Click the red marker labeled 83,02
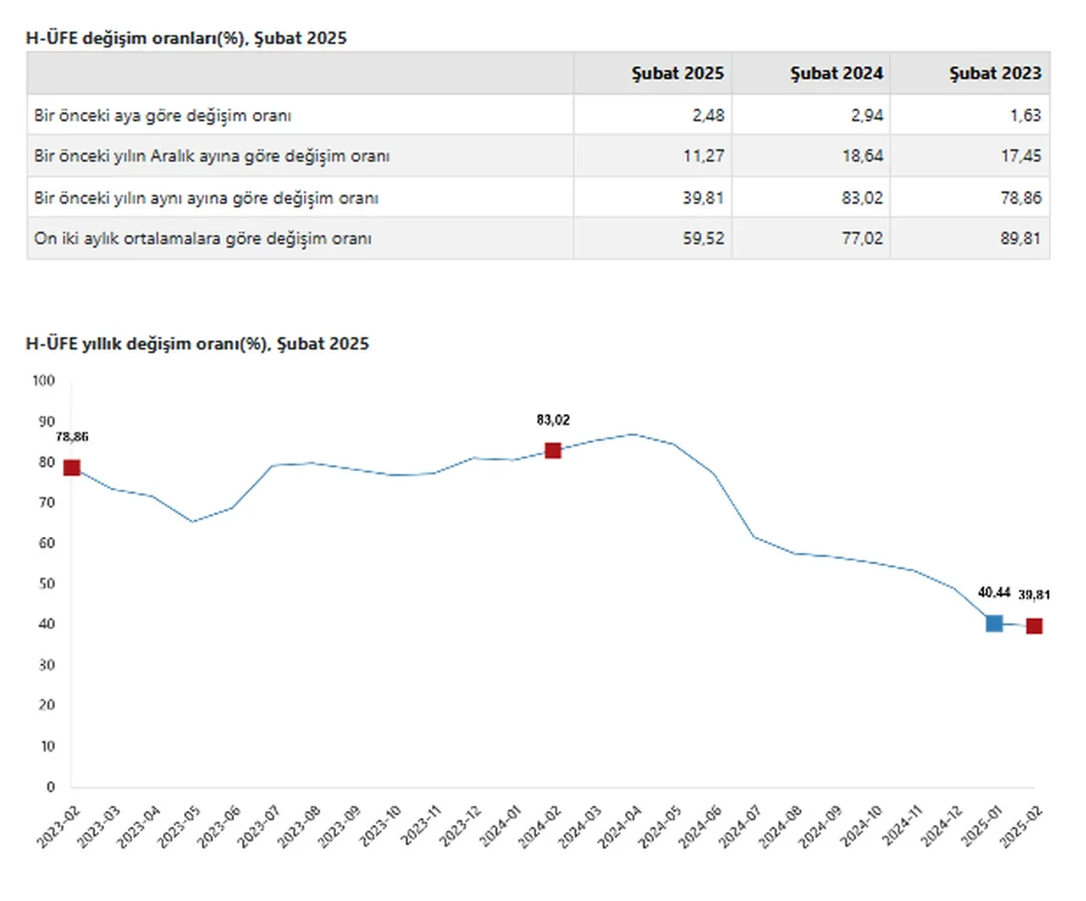The image size is (1086, 901). click(x=553, y=450)
